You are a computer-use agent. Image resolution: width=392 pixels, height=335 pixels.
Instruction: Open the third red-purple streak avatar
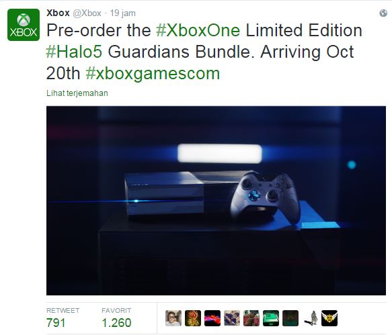(212, 318)
